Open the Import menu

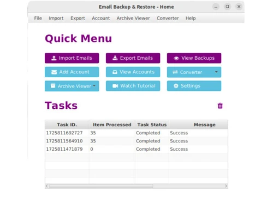click(56, 18)
